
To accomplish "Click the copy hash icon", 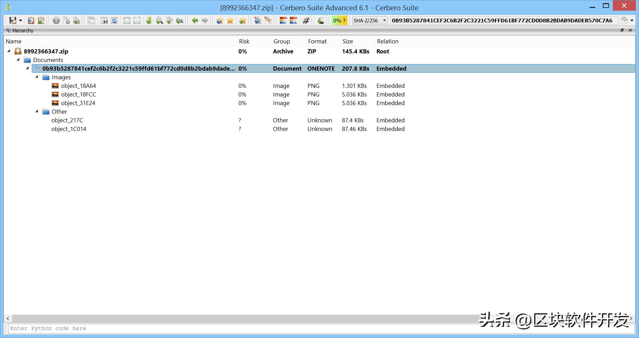I will [x=624, y=20].
